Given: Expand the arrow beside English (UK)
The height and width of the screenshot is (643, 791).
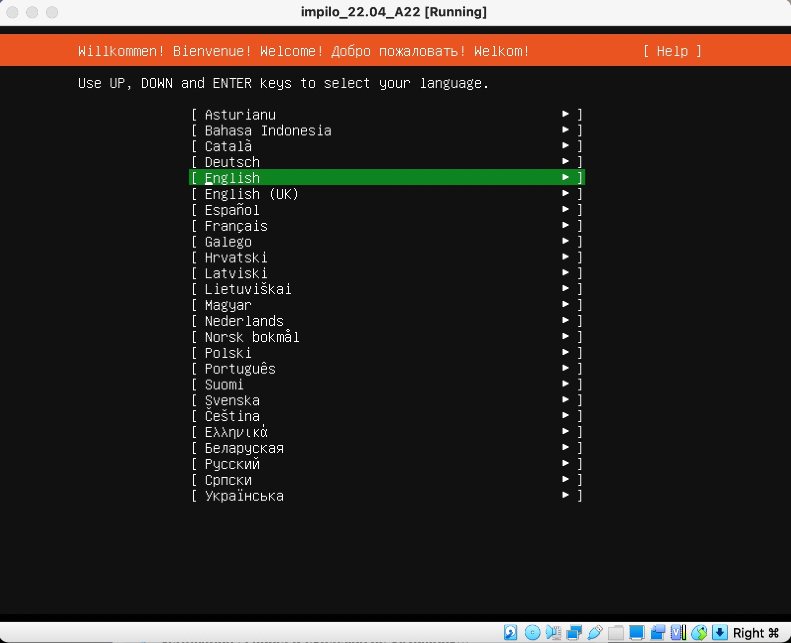Looking at the screenshot, I should pos(565,193).
